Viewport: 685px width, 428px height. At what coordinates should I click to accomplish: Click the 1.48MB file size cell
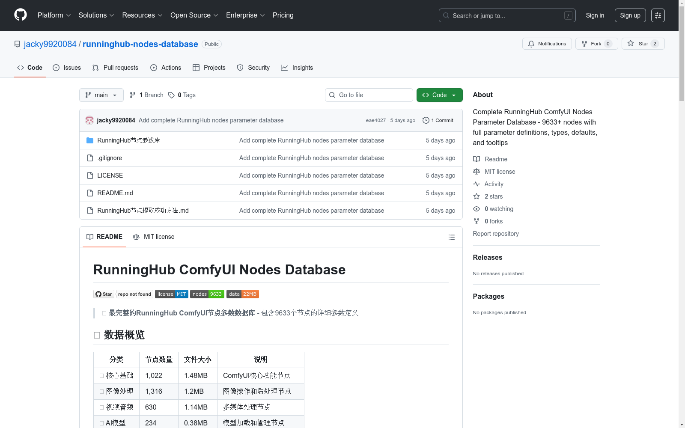coord(197,375)
